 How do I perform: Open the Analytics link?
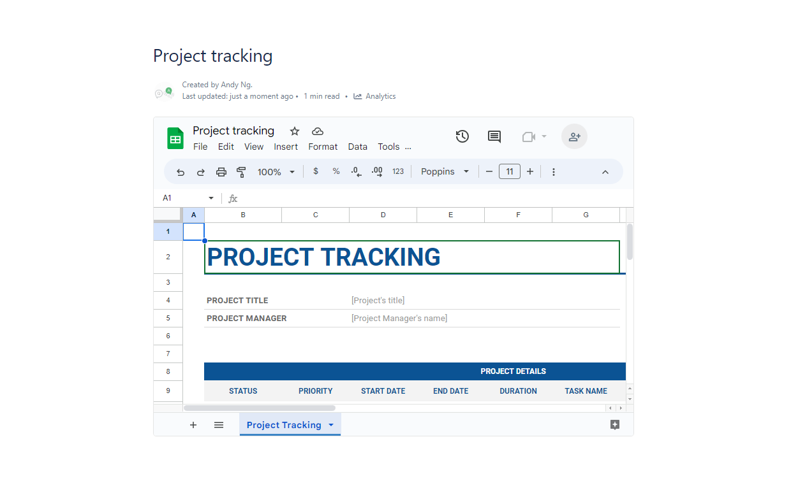click(374, 96)
